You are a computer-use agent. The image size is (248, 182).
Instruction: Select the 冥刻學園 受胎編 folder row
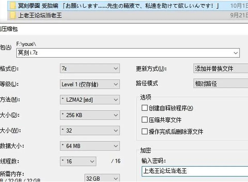coord(128,6)
